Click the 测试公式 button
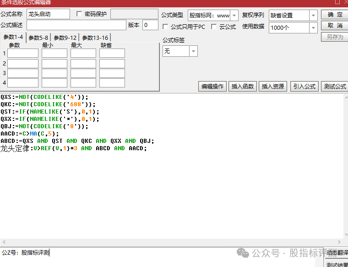This screenshot has width=348, height=267. click(x=335, y=87)
